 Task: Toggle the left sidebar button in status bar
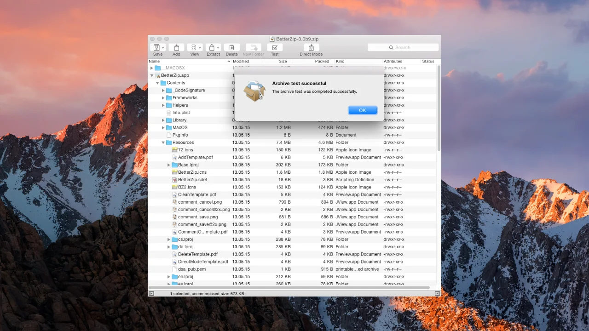tap(151, 293)
